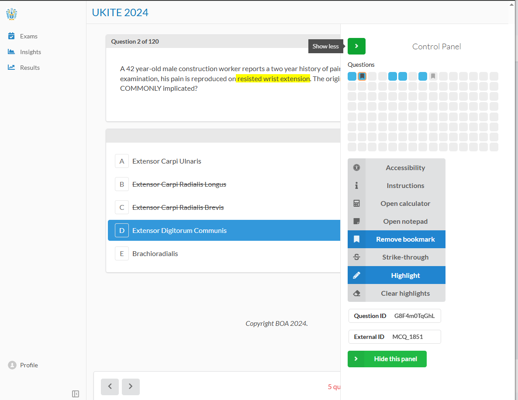Go to the next question arrow
This screenshot has height=400, width=518.
131,386
